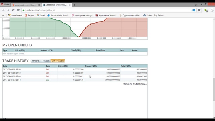Open the Авиабилеты bookmark
Screen dimensions: 215x121
tap(15, 15)
